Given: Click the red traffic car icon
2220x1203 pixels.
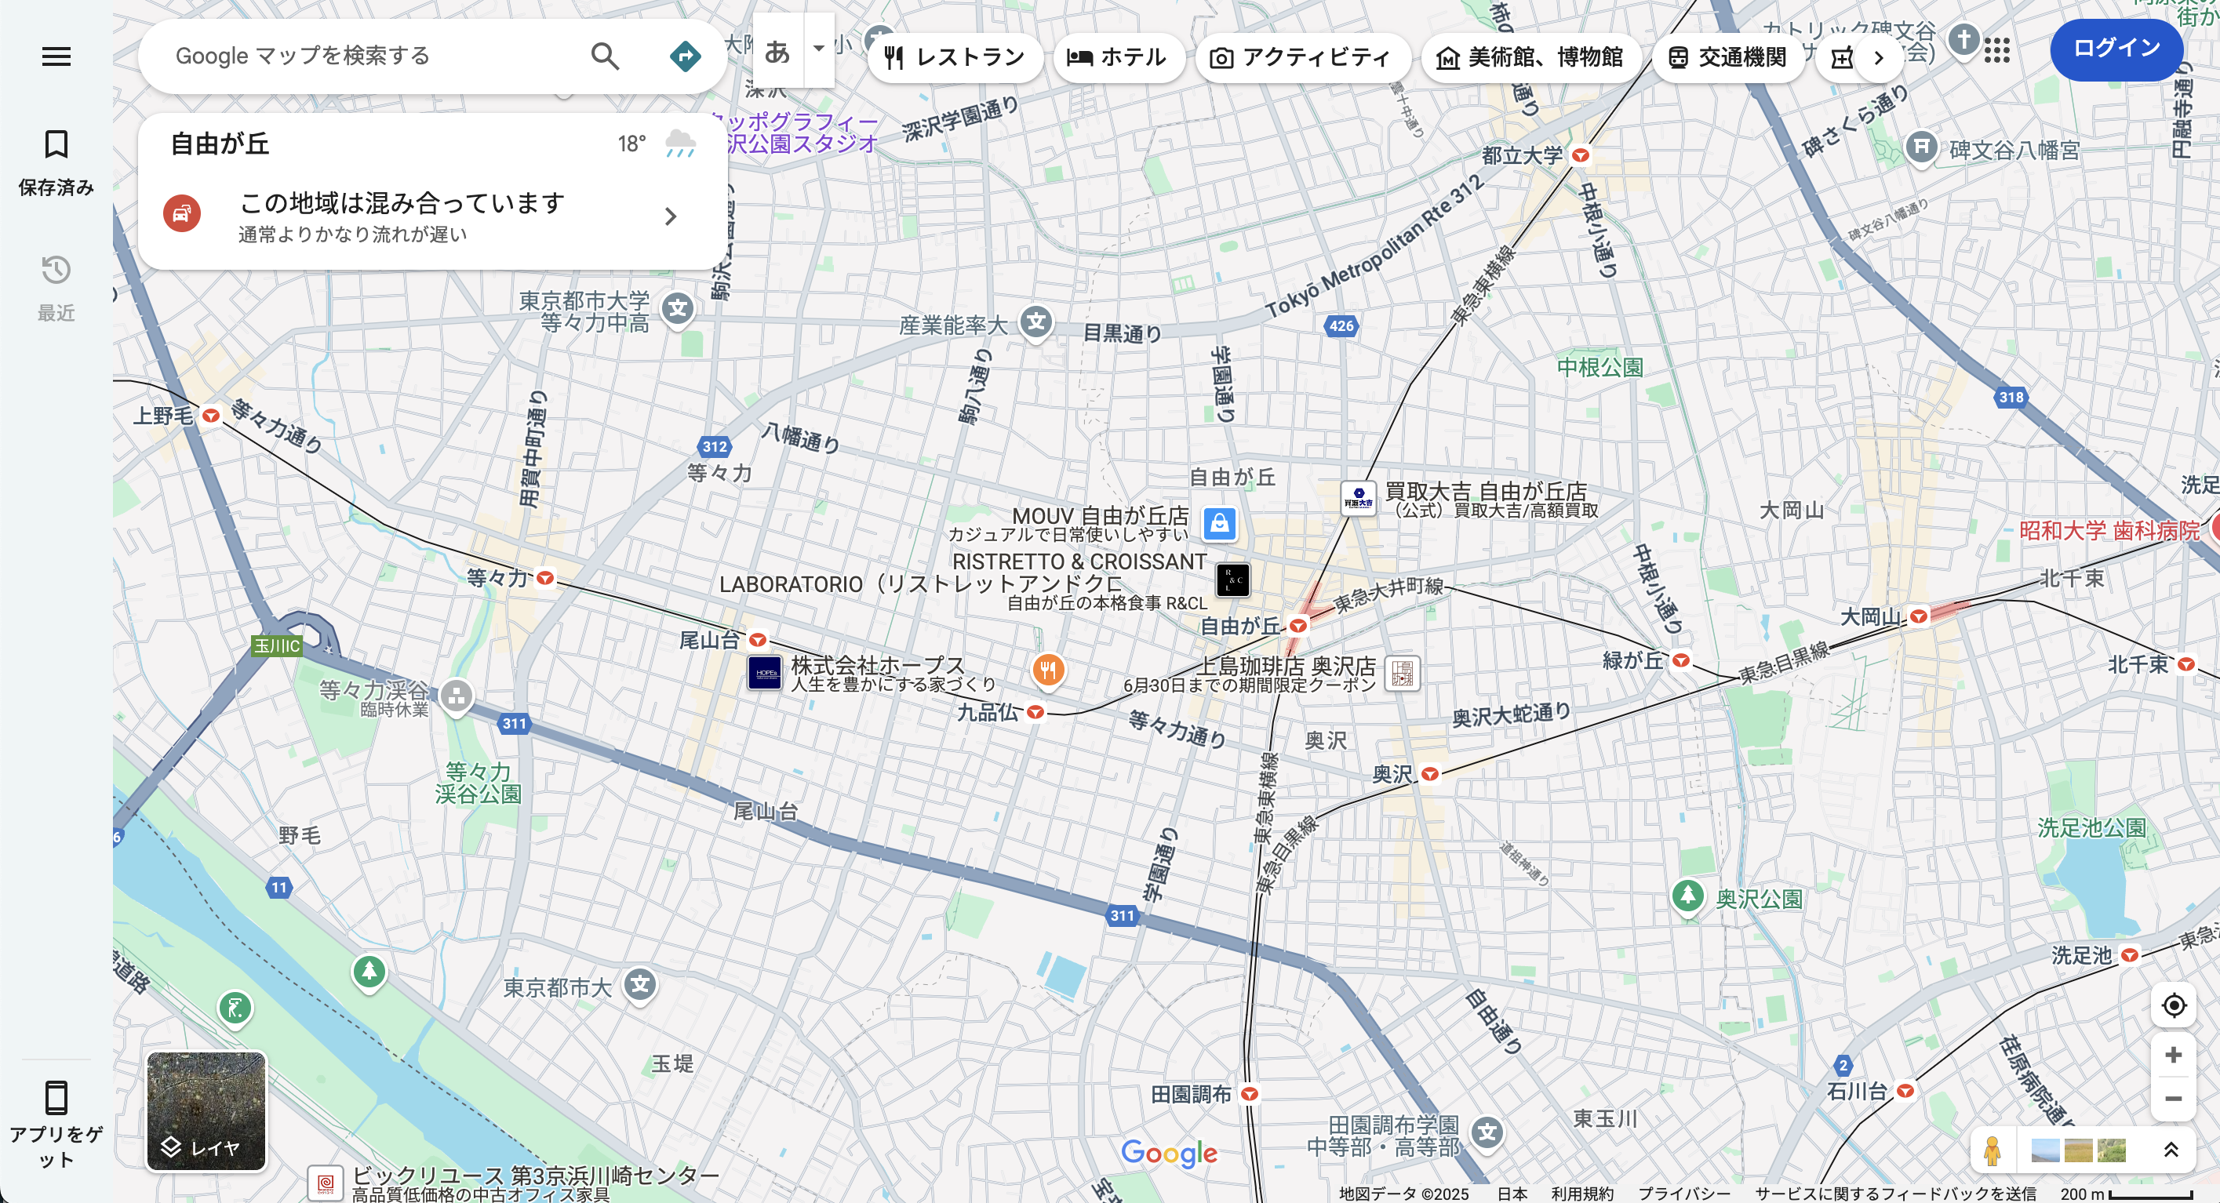Looking at the screenshot, I should pos(182,214).
